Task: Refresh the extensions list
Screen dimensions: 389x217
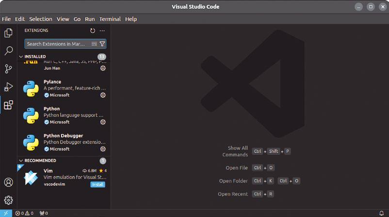Action: [x=93, y=31]
